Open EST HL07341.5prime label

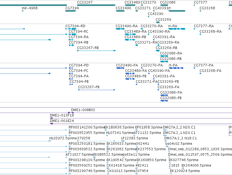120,133
